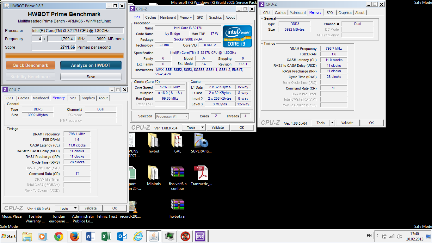432x243 pixels.
Task: Click the power battery tray icon
Action: click(384, 236)
